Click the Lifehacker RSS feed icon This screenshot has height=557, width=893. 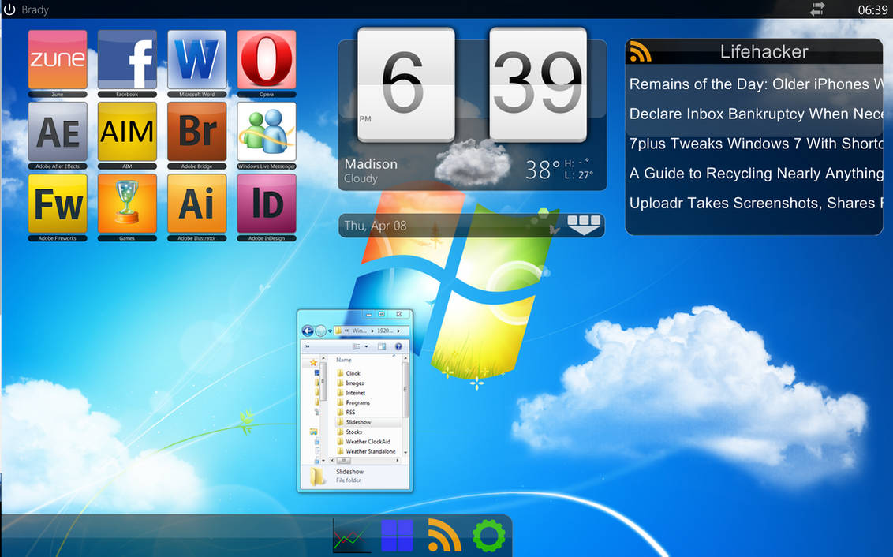(x=640, y=52)
